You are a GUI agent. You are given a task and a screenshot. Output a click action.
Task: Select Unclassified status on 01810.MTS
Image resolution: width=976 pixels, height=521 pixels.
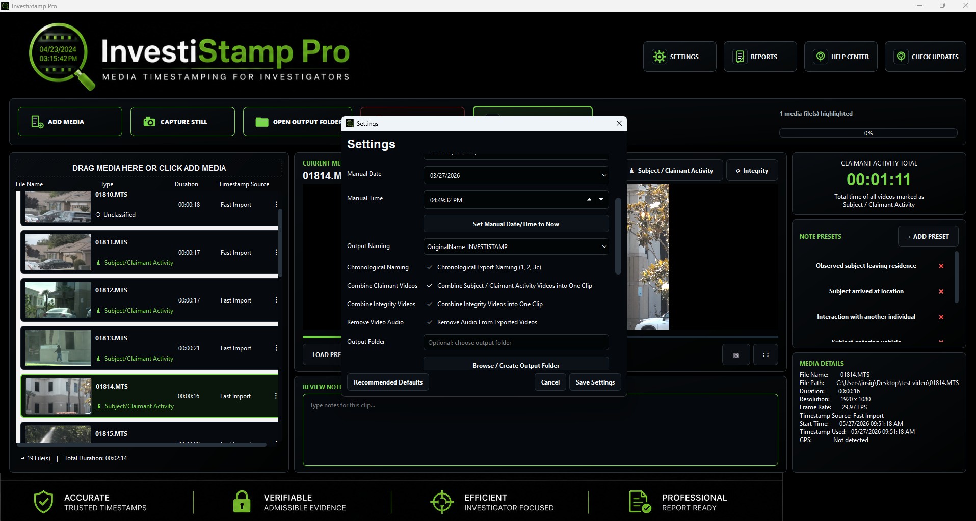click(116, 215)
